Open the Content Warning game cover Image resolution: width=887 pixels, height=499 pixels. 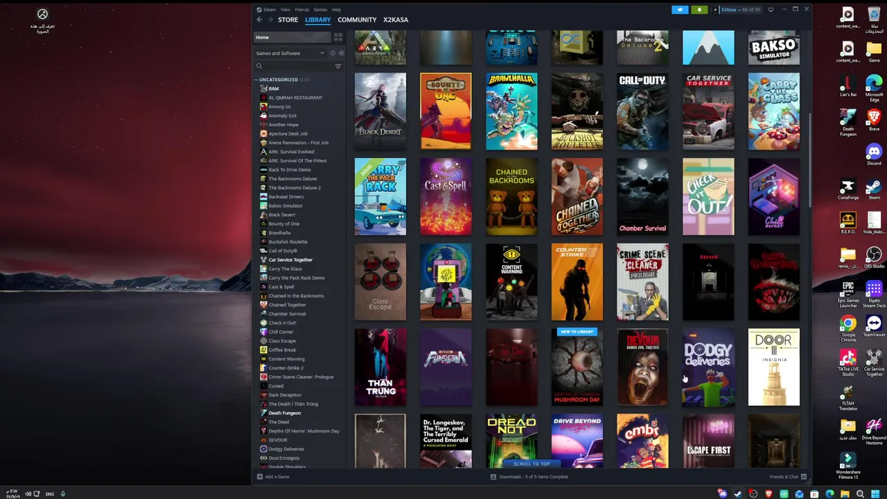coord(511,282)
